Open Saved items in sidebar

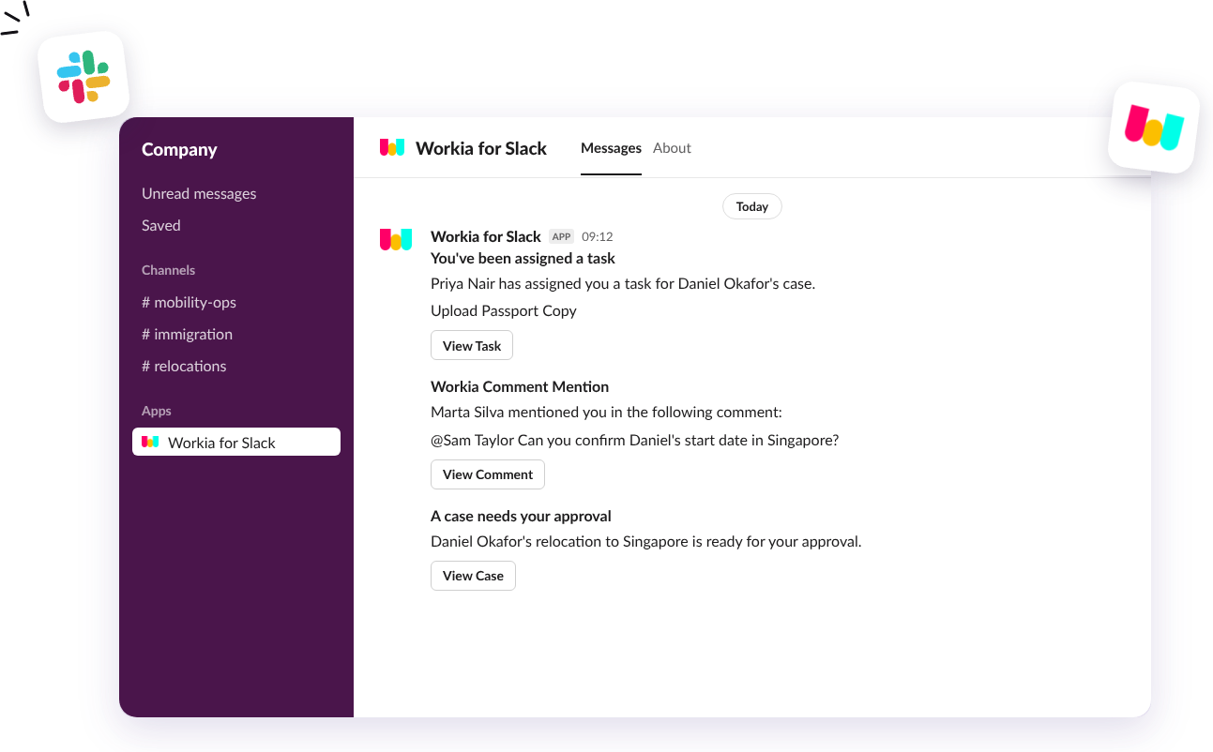point(161,225)
